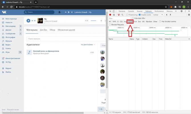Click the Файлы icon in sidebar

coord(3,72)
